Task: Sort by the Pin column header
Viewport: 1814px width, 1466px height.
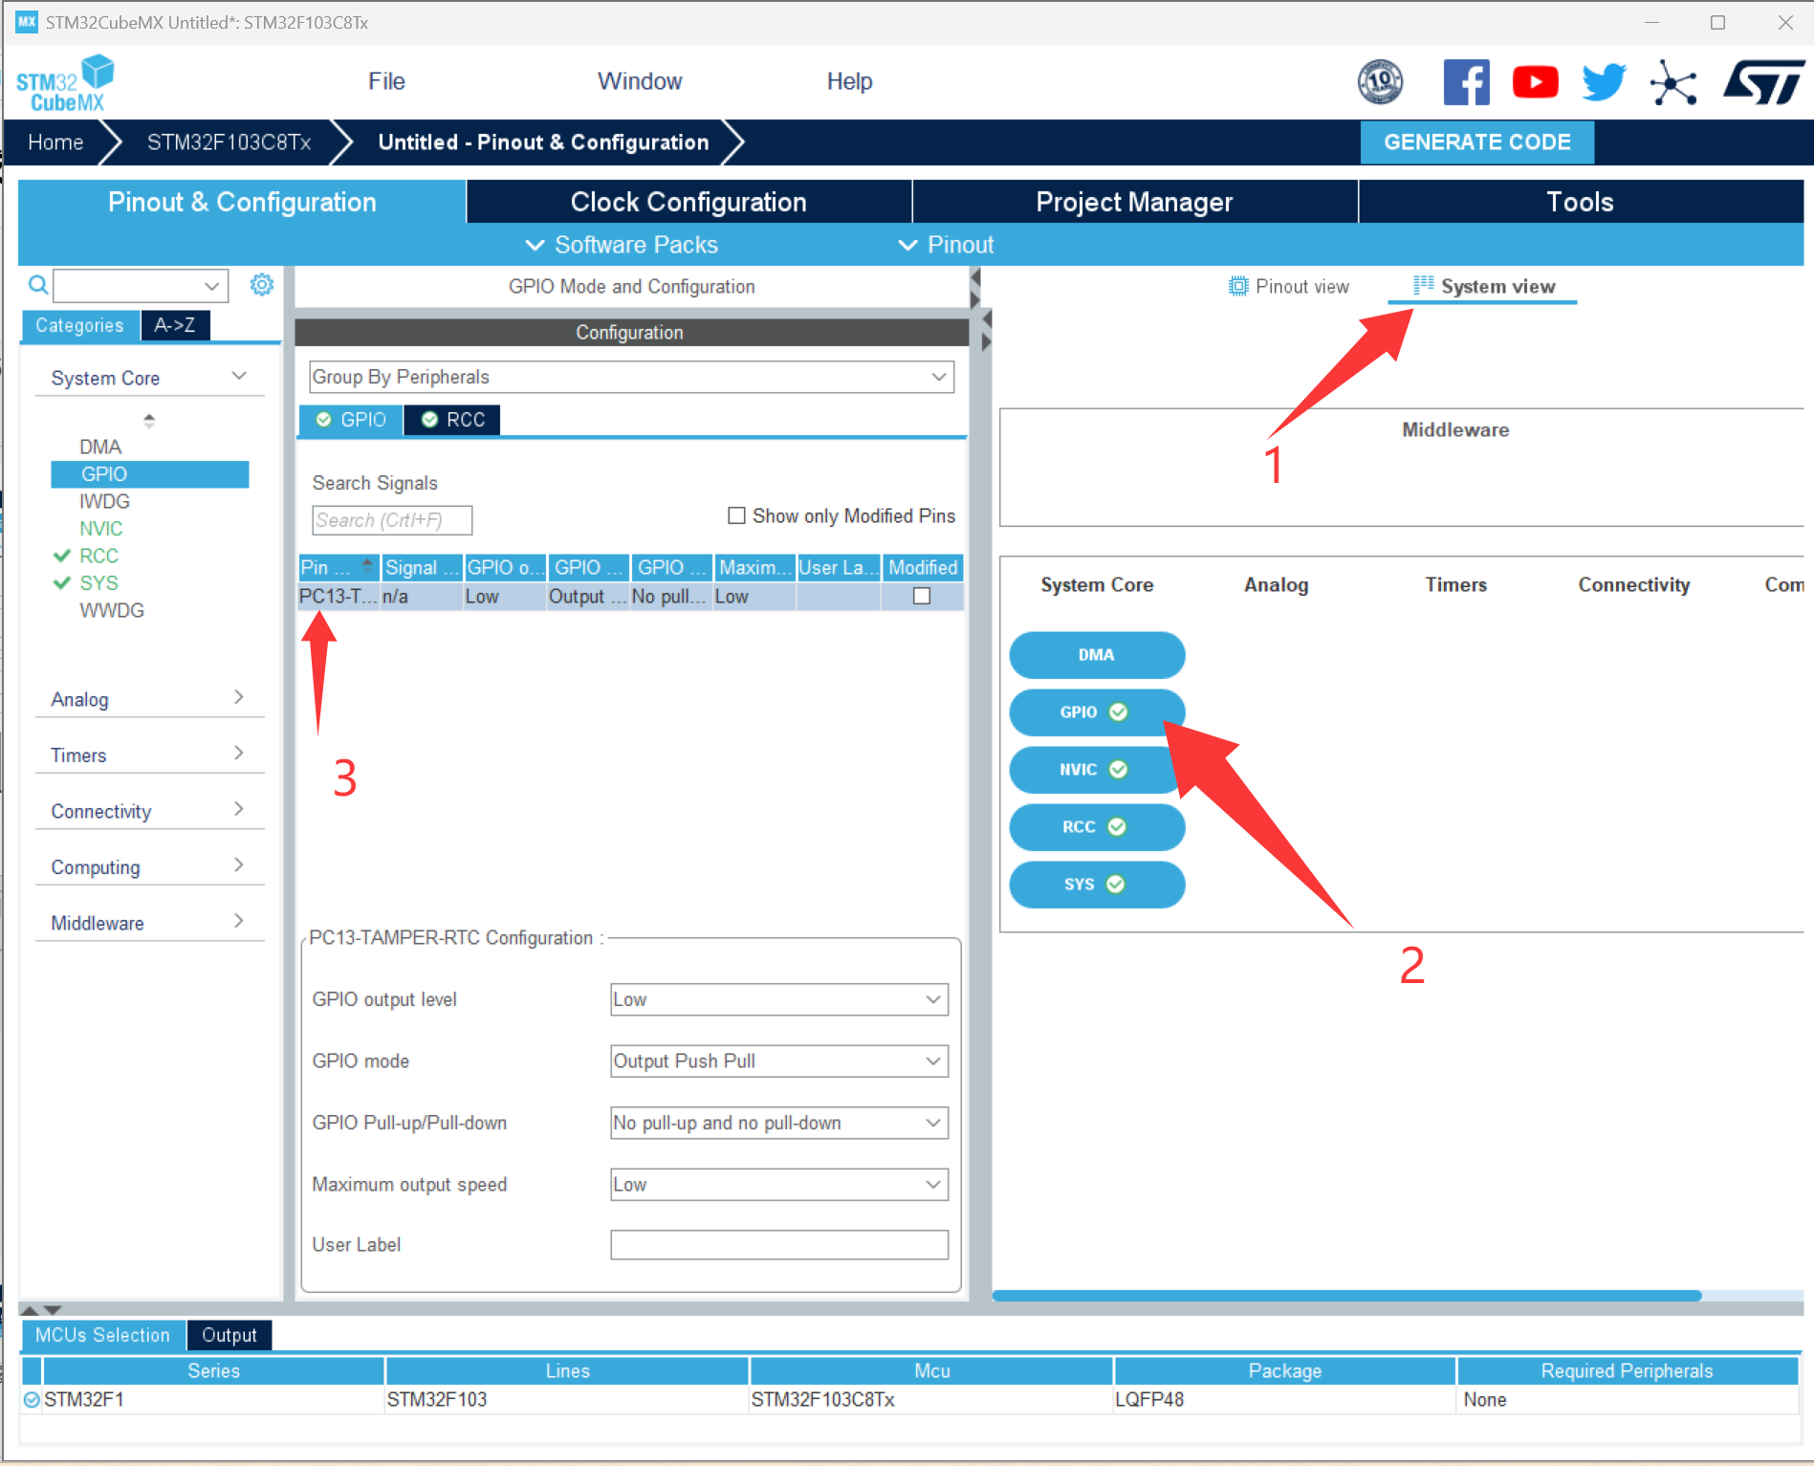Action: (339, 568)
